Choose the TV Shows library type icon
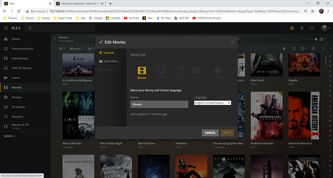This screenshot has height=178, width=333. (x=161, y=73)
